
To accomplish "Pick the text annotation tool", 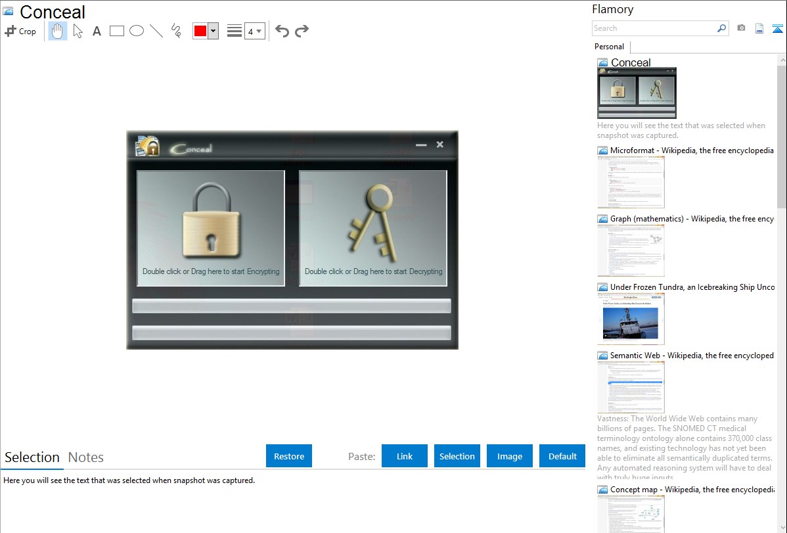I will pos(97,31).
